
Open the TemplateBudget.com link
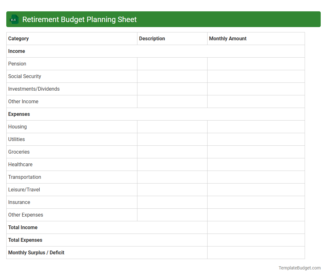(x=299, y=268)
